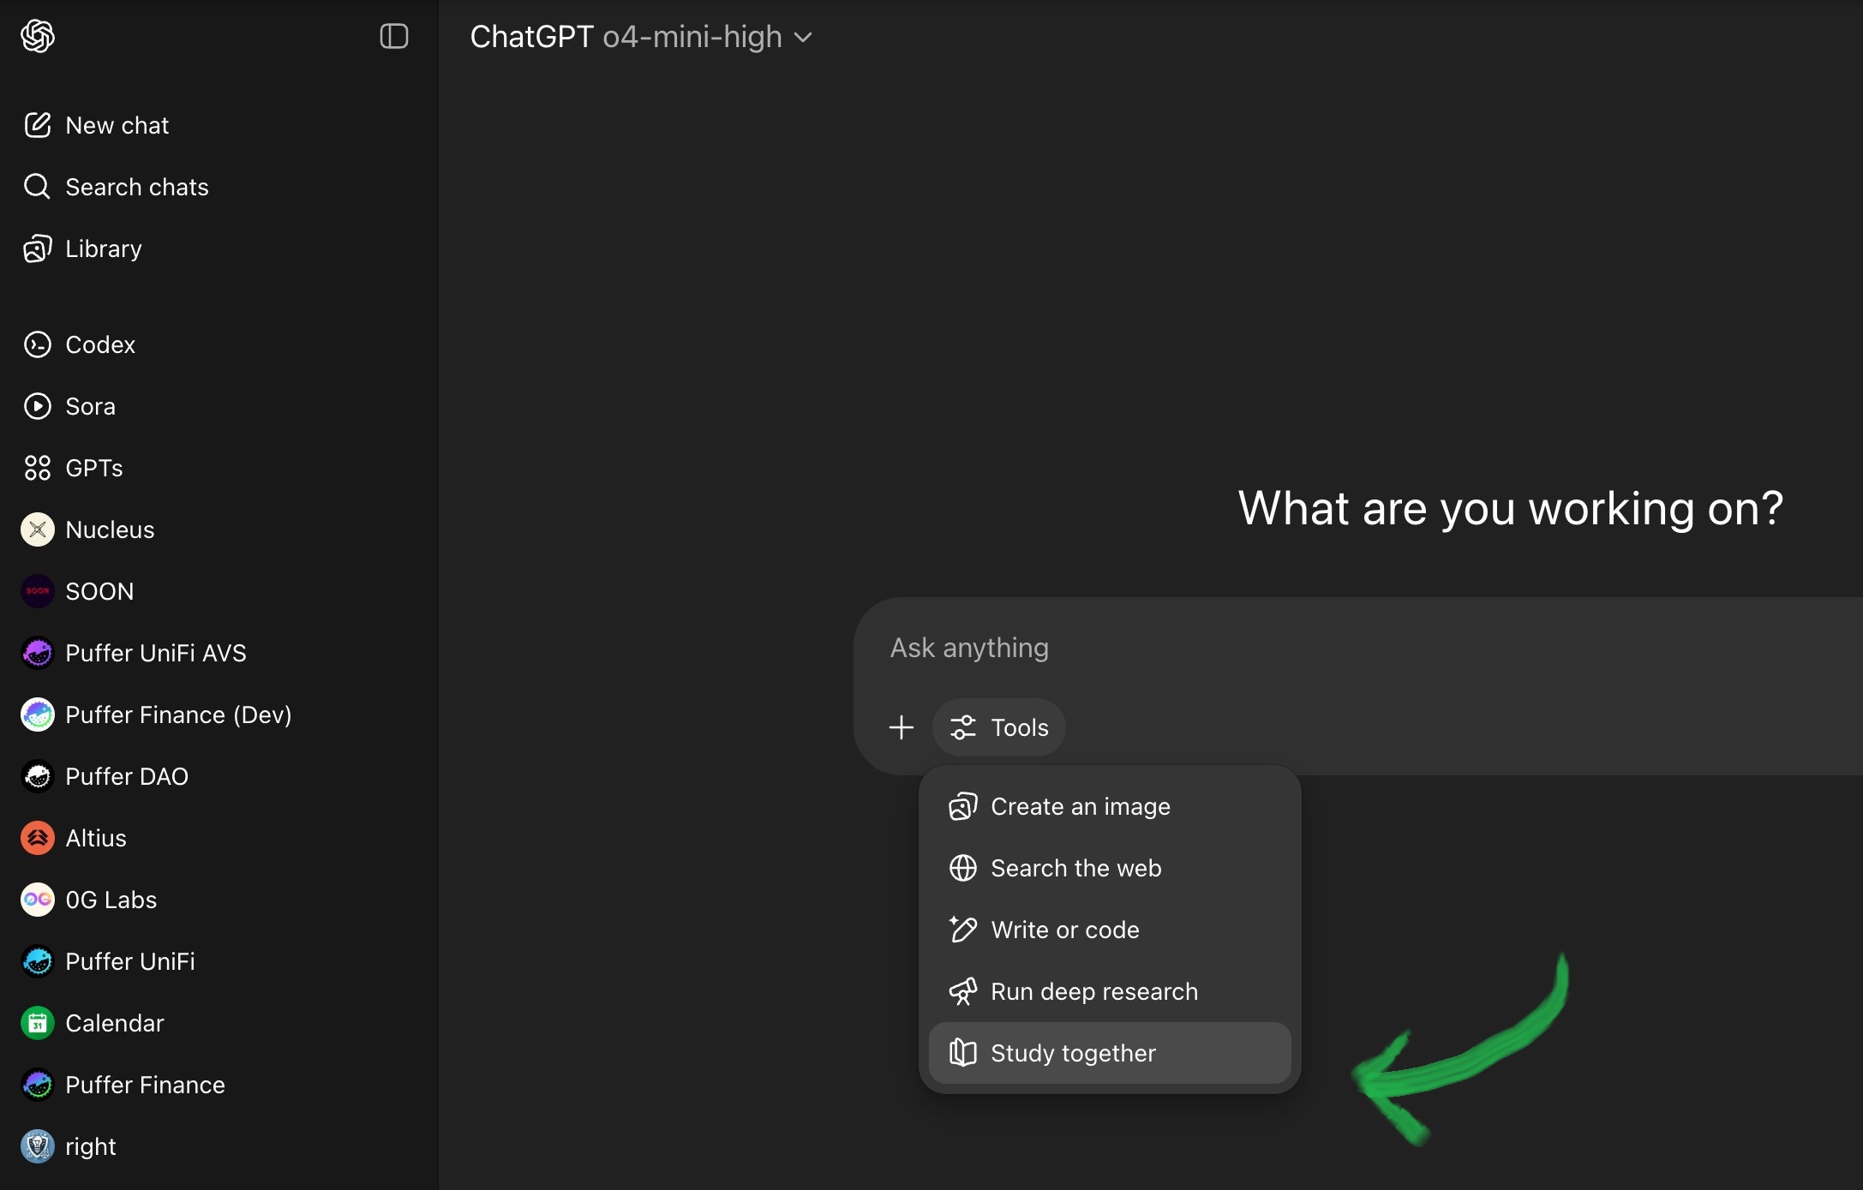
Task: Select Write or code from Tools menu
Action: click(x=1110, y=930)
